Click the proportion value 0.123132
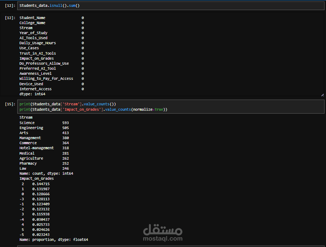Screen dimensions: 326x247 (x=41, y=209)
